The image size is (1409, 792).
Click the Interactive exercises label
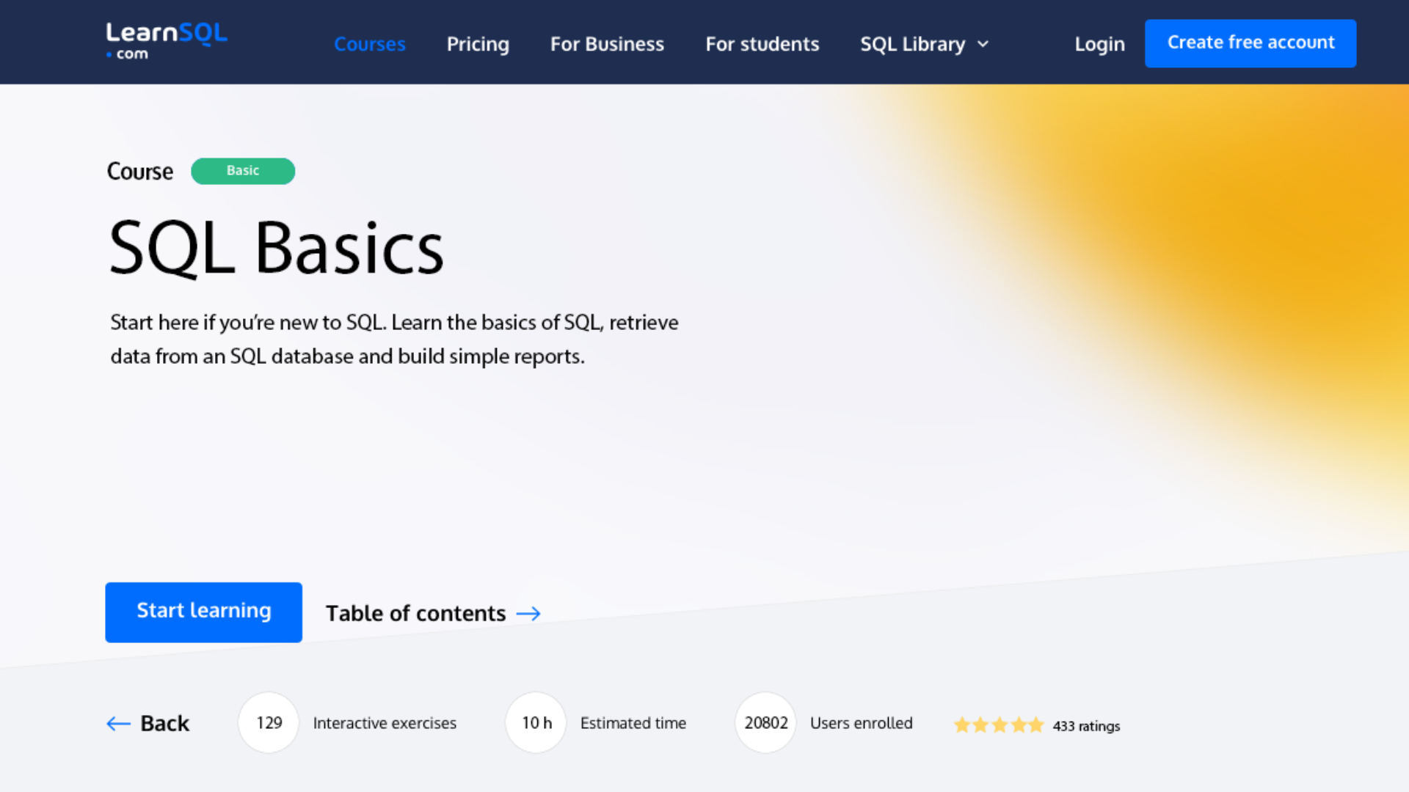pos(385,723)
